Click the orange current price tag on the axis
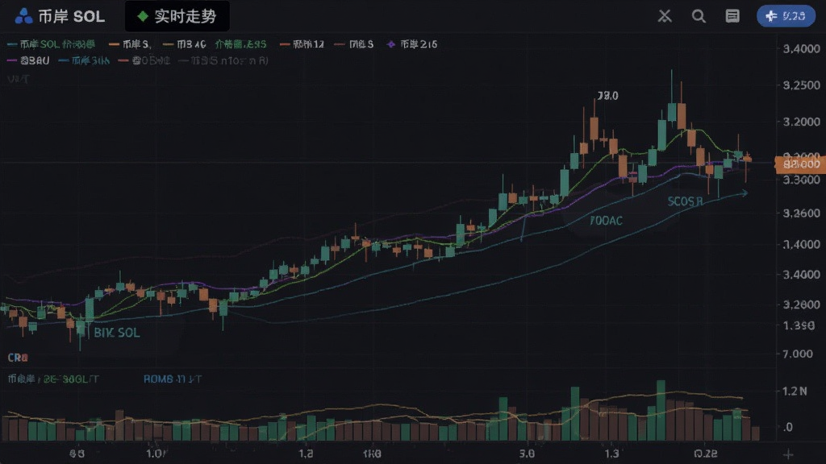Screen dimensions: 826x464 click(800, 164)
